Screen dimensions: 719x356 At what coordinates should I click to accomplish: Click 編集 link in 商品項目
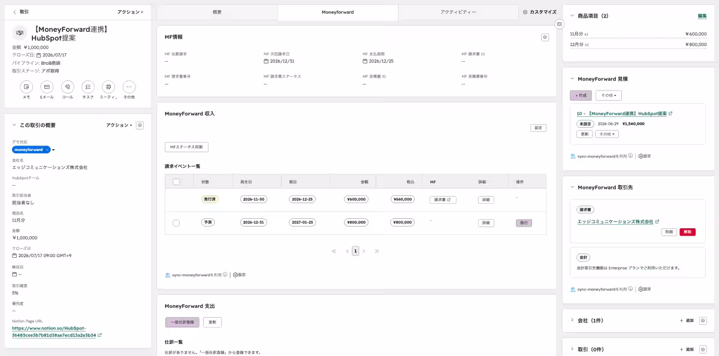point(702,16)
